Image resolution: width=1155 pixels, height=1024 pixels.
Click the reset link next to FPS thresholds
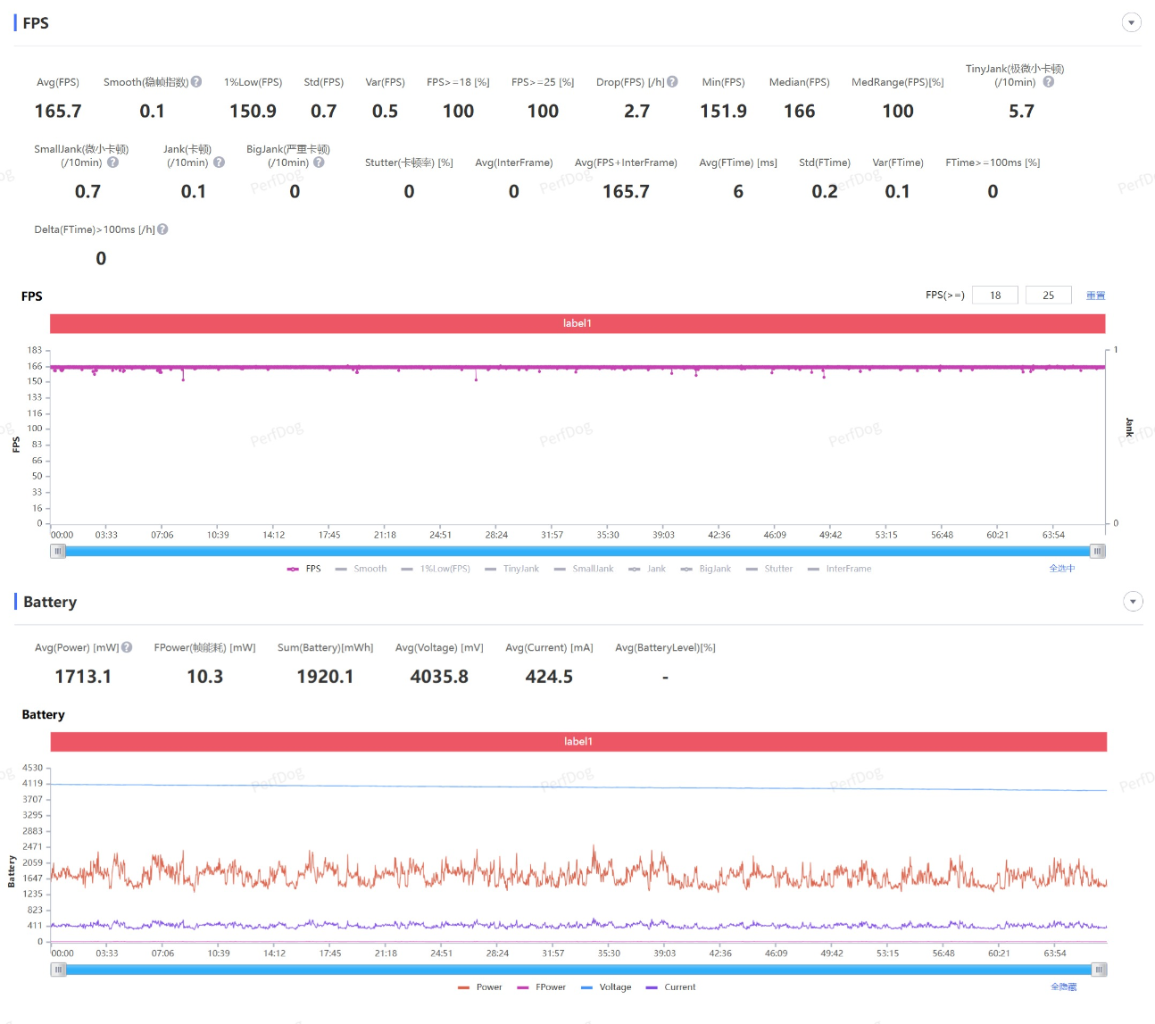click(1095, 296)
